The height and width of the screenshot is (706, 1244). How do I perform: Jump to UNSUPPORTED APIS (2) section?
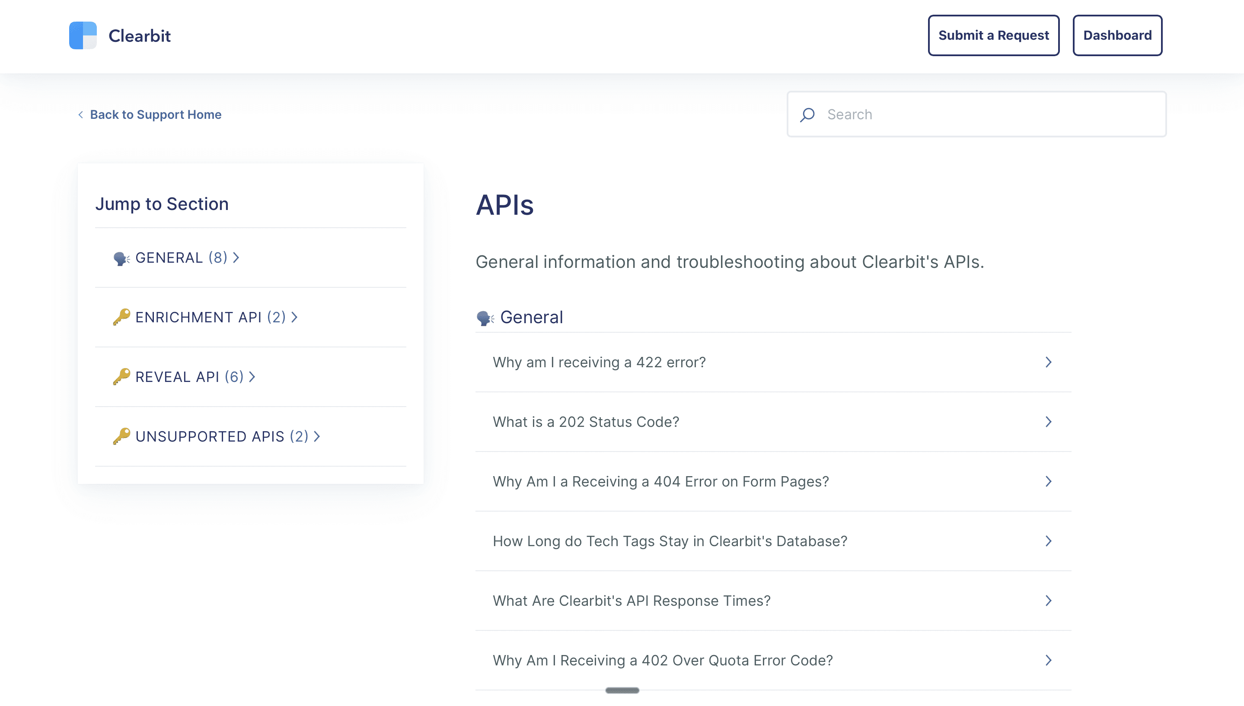click(x=222, y=436)
